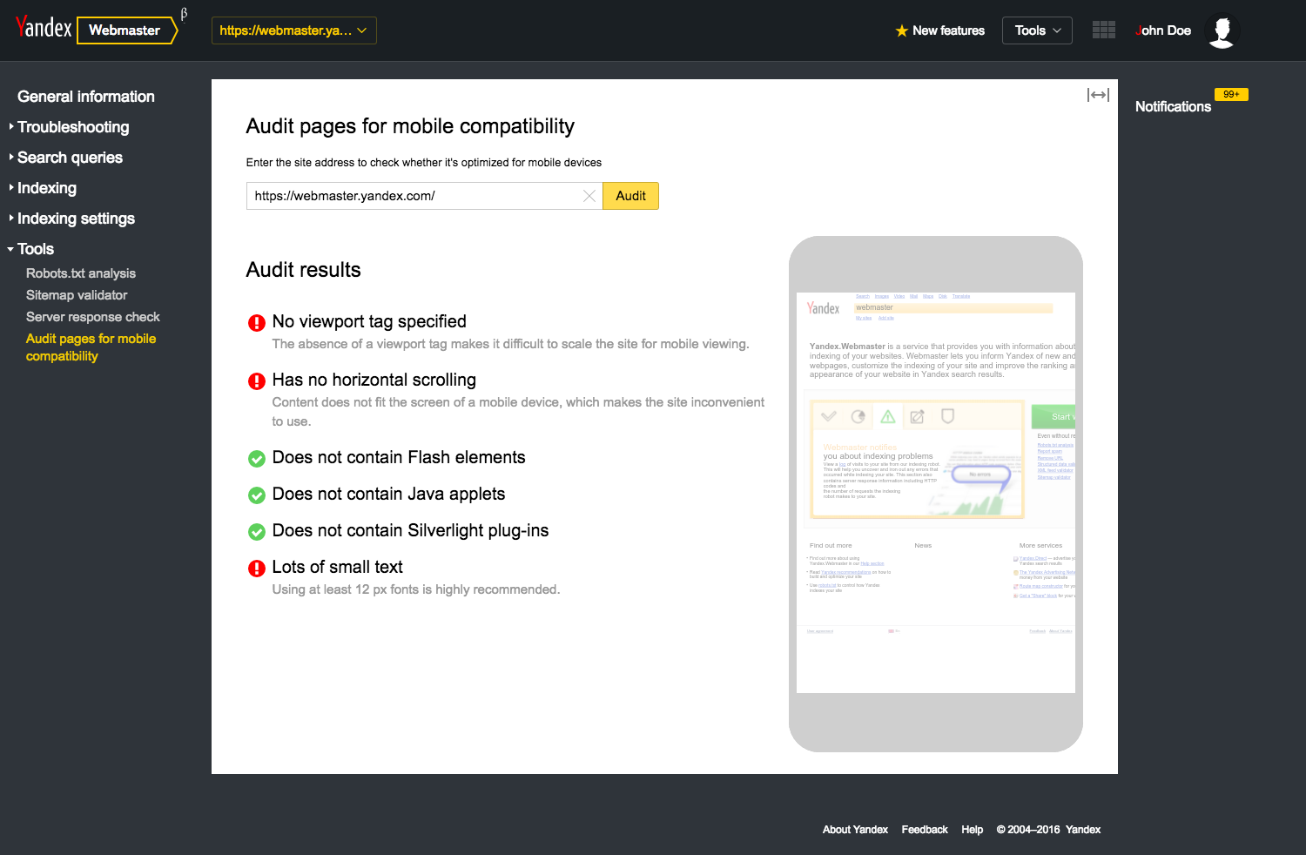This screenshot has width=1306, height=855.
Task: Click 'Lots of small text' result
Action: click(337, 567)
